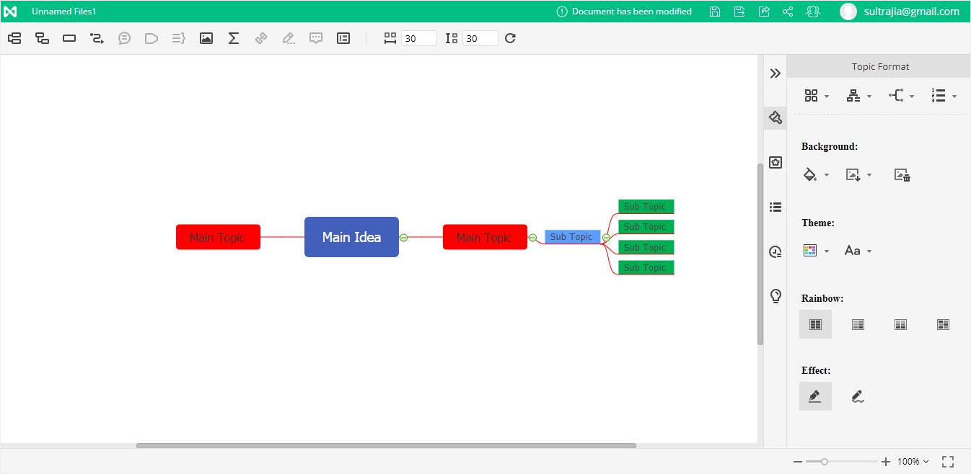Click the share icon in the header

(788, 12)
